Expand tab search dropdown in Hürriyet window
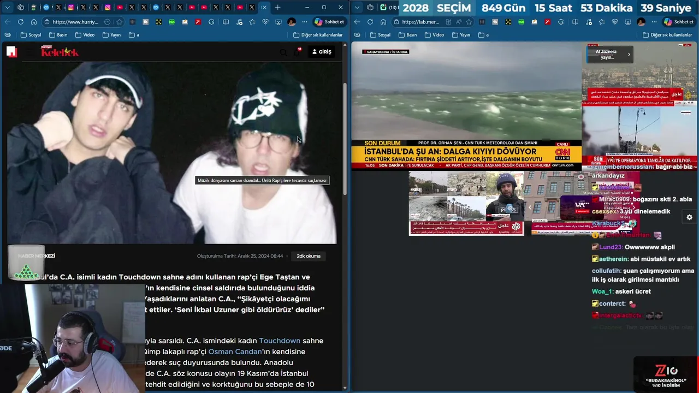 tap(8, 7)
